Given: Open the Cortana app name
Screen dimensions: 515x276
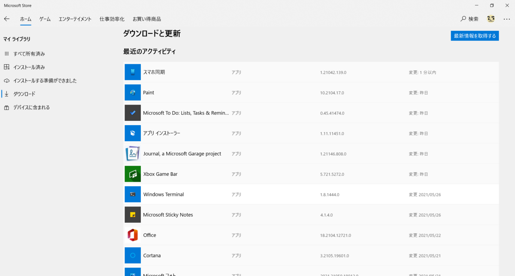Looking at the screenshot, I should pyautogui.click(x=151, y=255).
